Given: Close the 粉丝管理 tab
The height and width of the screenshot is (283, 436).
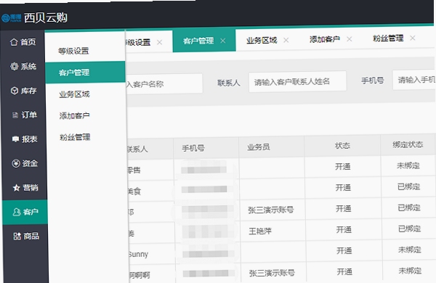Looking at the screenshot, I should tap(413, 38).
